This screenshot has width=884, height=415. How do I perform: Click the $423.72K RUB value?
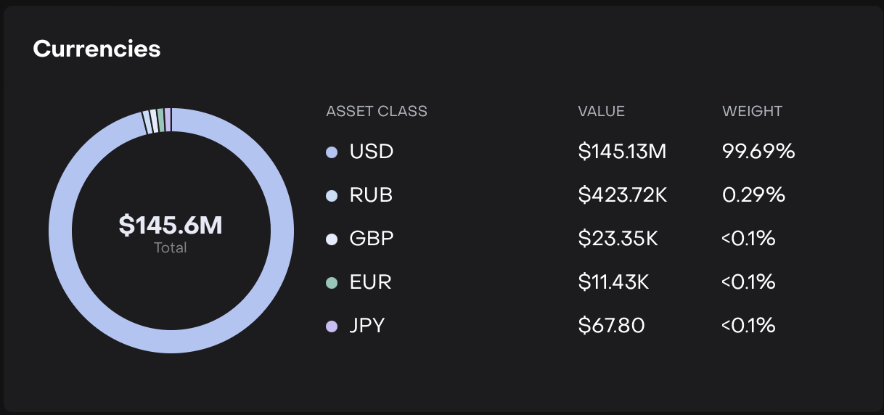[623, 195]
